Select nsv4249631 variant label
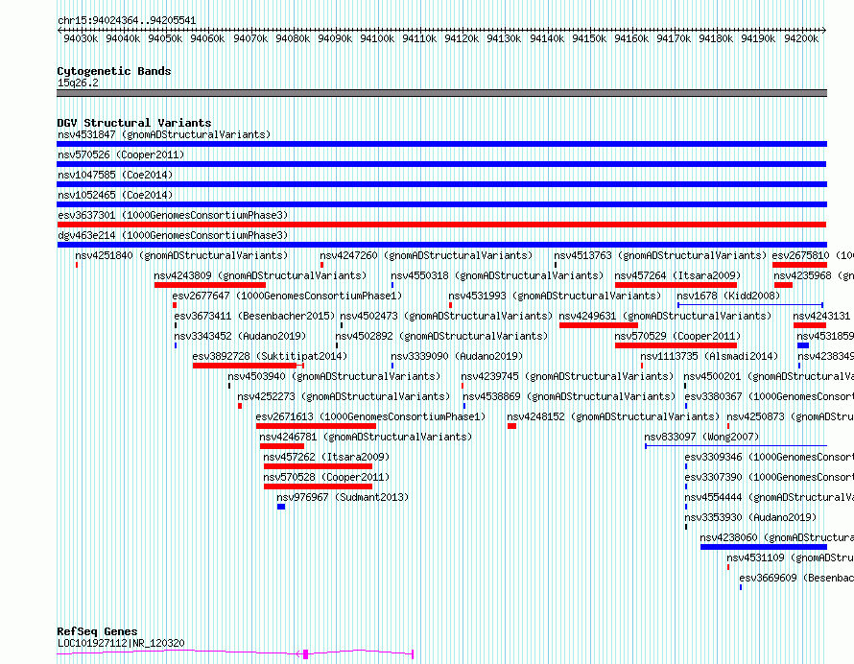The image size is (854, 664). point(666,316)
